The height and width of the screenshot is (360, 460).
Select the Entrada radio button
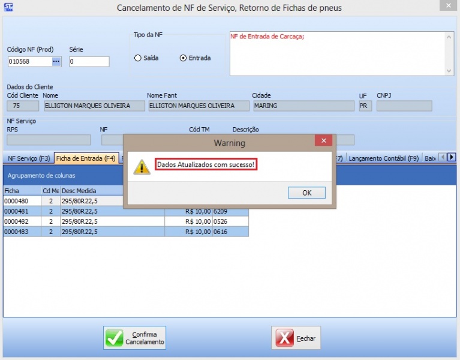pos(184,58)
